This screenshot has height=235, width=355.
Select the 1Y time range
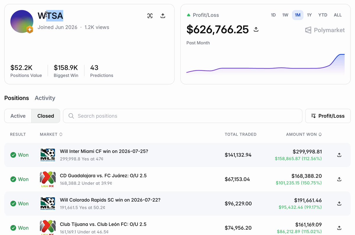309,15
